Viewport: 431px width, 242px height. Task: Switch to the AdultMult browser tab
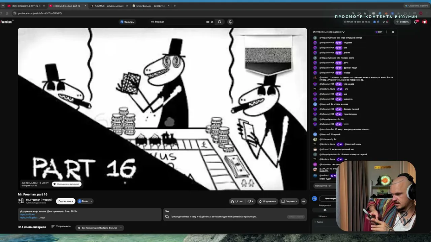click(110, 6)
